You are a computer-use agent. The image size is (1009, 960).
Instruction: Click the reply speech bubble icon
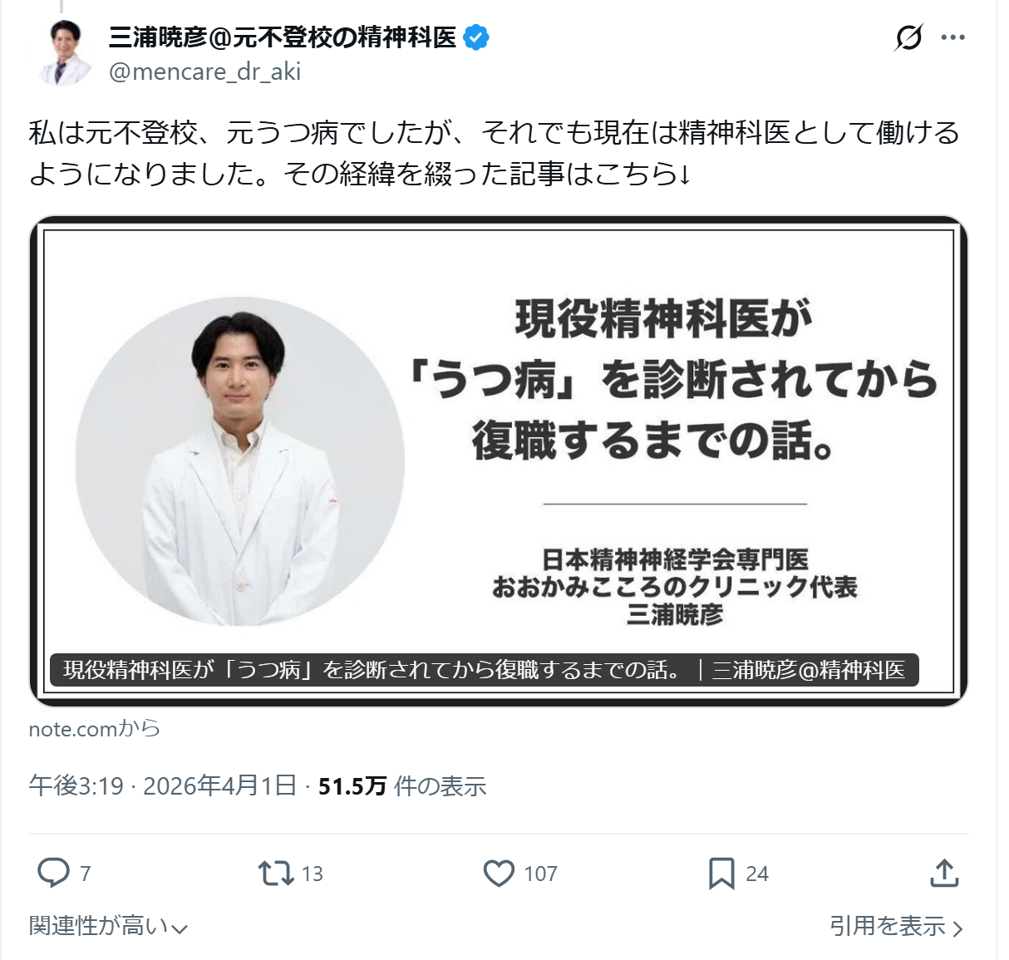click(x=54, y=873)
